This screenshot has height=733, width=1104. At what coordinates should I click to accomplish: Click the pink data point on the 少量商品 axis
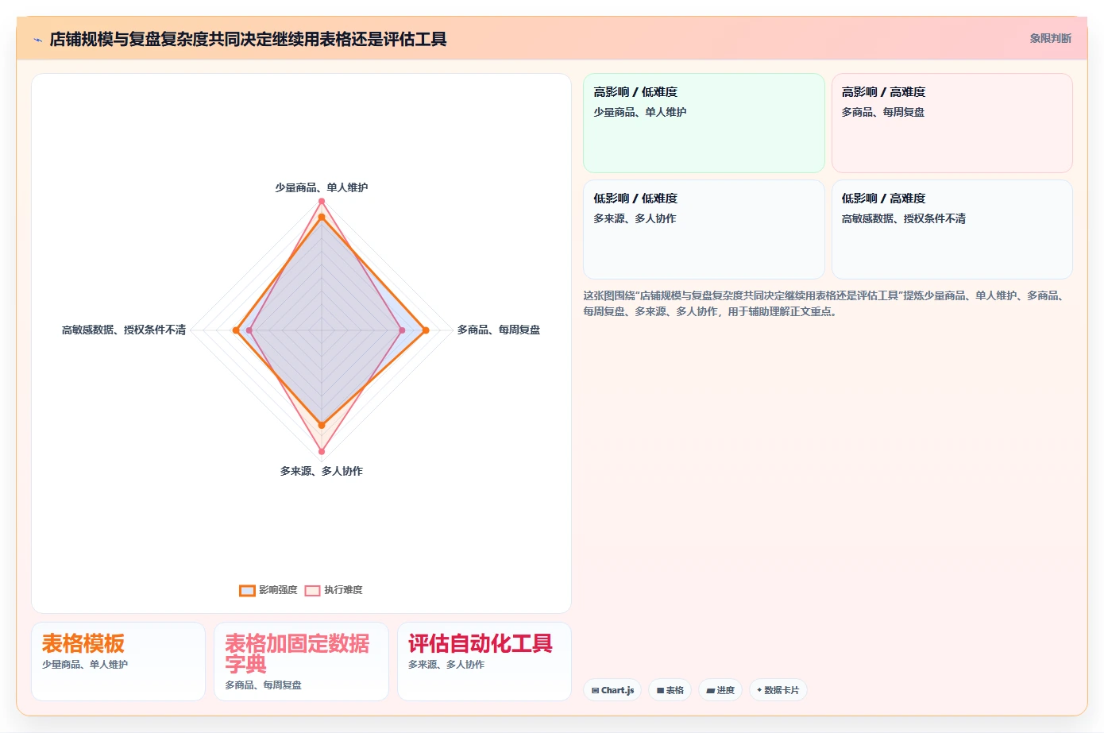tap(322, 202)
